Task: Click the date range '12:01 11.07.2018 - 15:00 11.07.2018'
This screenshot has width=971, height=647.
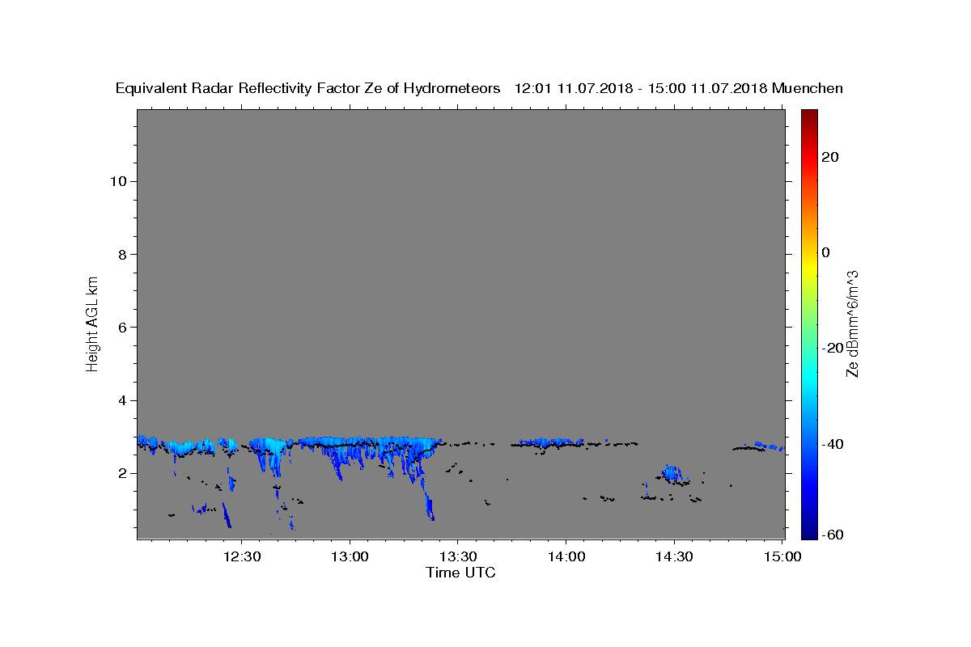Action: coord(641,88)
